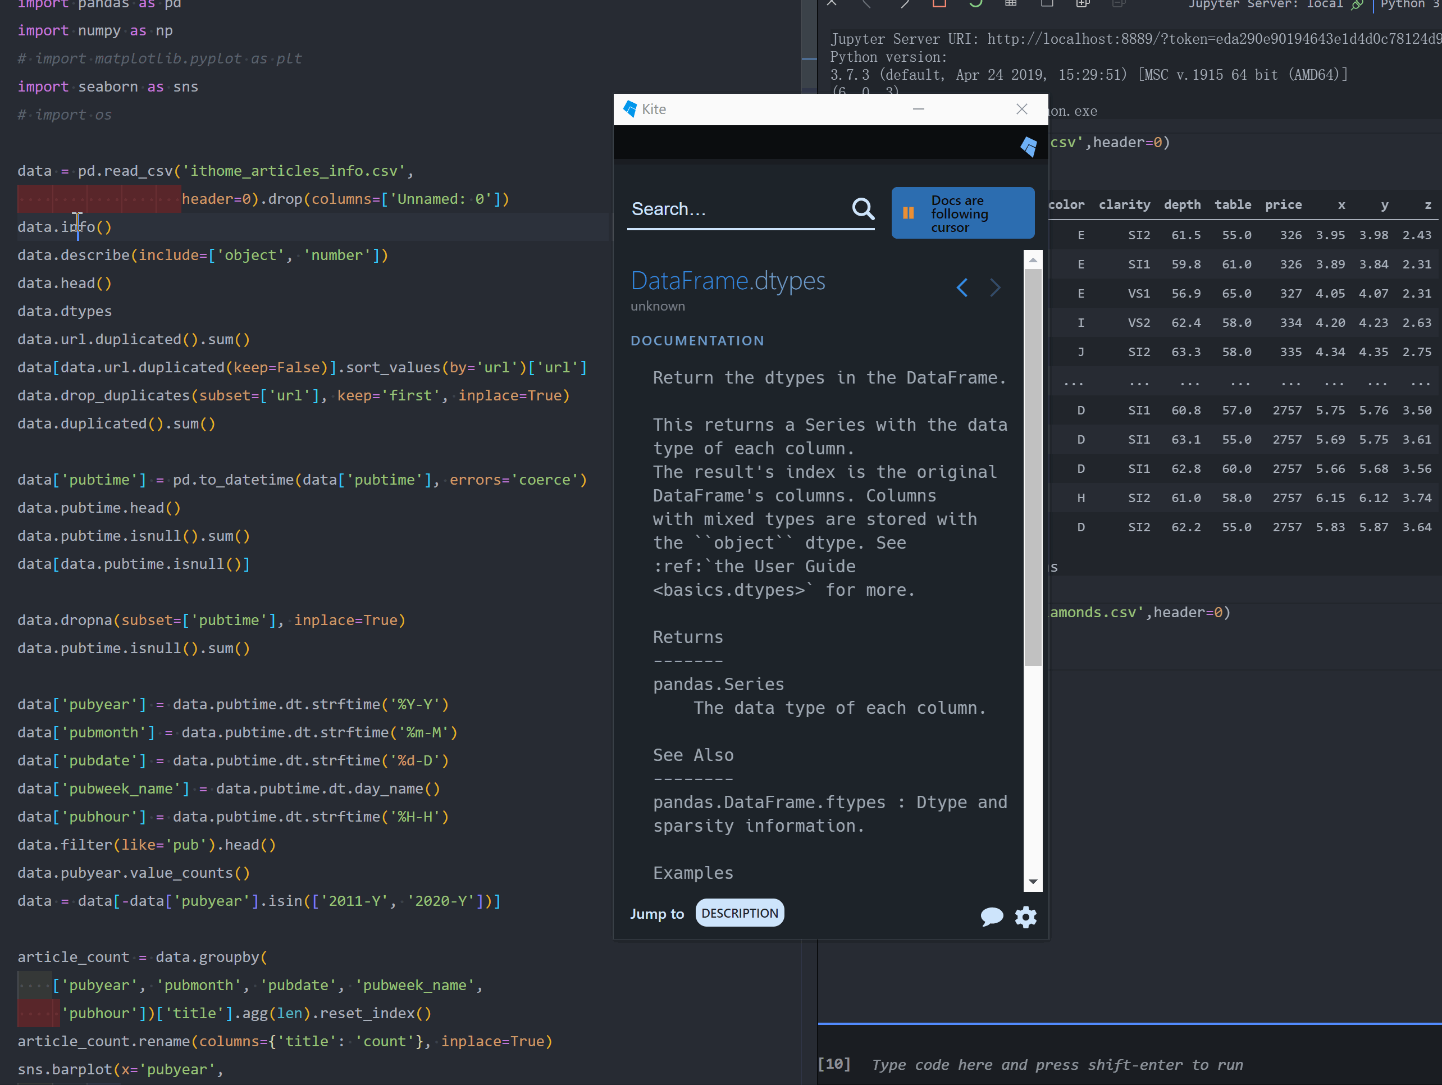Click the DOCUMENTATION section header in Kite
This screenshot has width=1442, height=1085.
[697, 340]
